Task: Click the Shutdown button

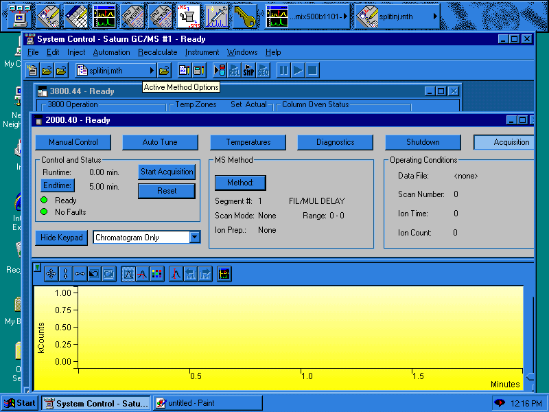Action: coord(423,142)
